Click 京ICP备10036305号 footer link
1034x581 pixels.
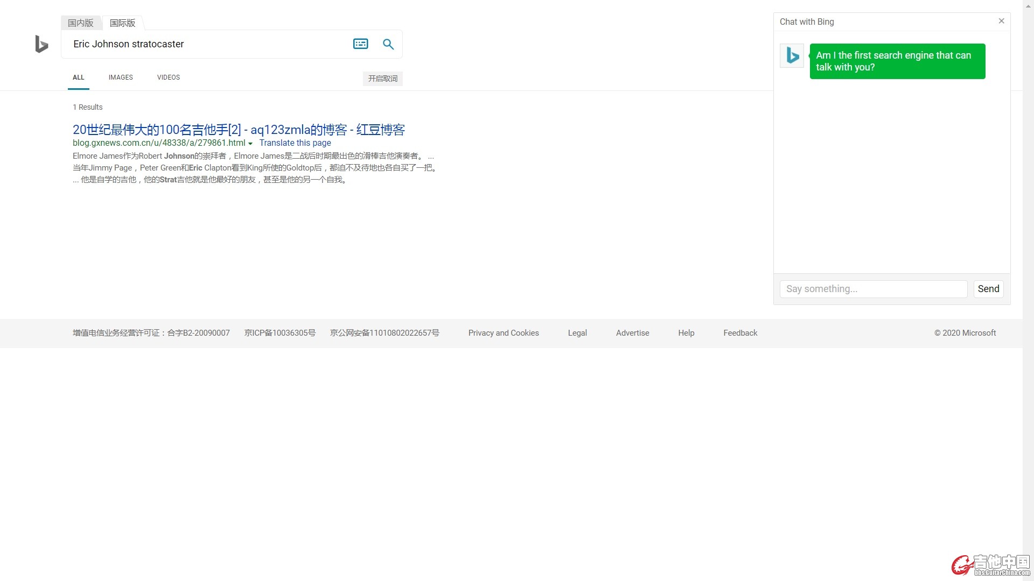280,333
